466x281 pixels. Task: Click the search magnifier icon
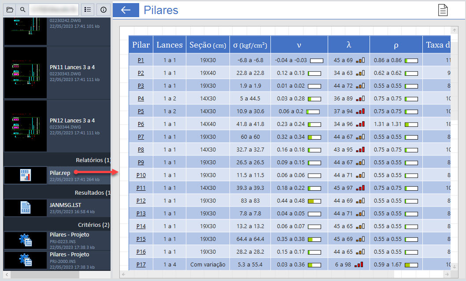[x=22, y=9]
